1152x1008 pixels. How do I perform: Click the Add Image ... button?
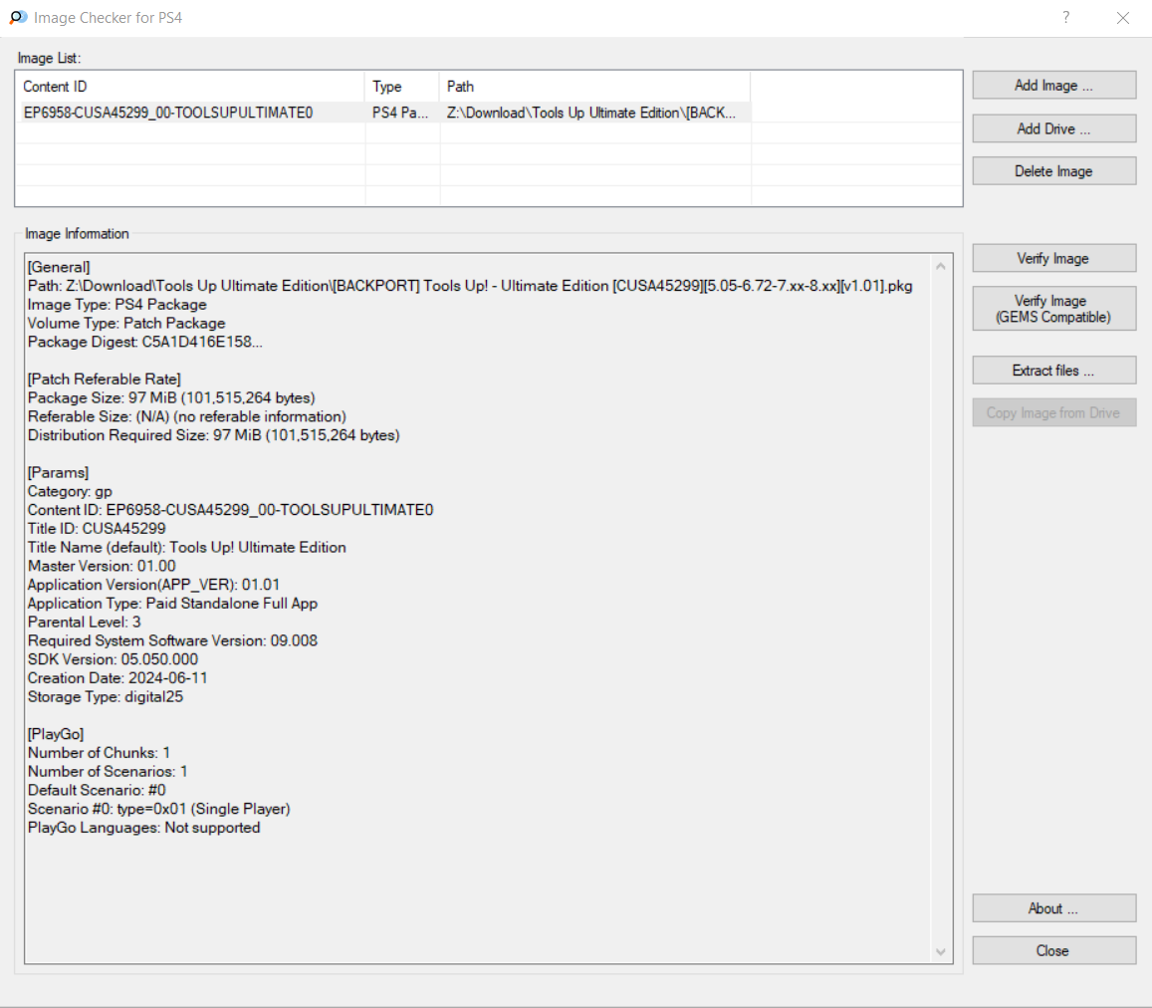tap(1053, 86)
